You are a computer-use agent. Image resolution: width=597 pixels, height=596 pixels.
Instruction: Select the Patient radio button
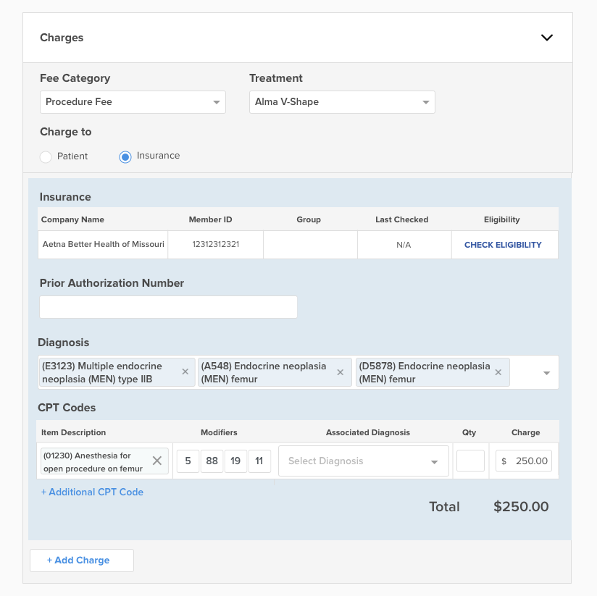click(x=46, y=157)
